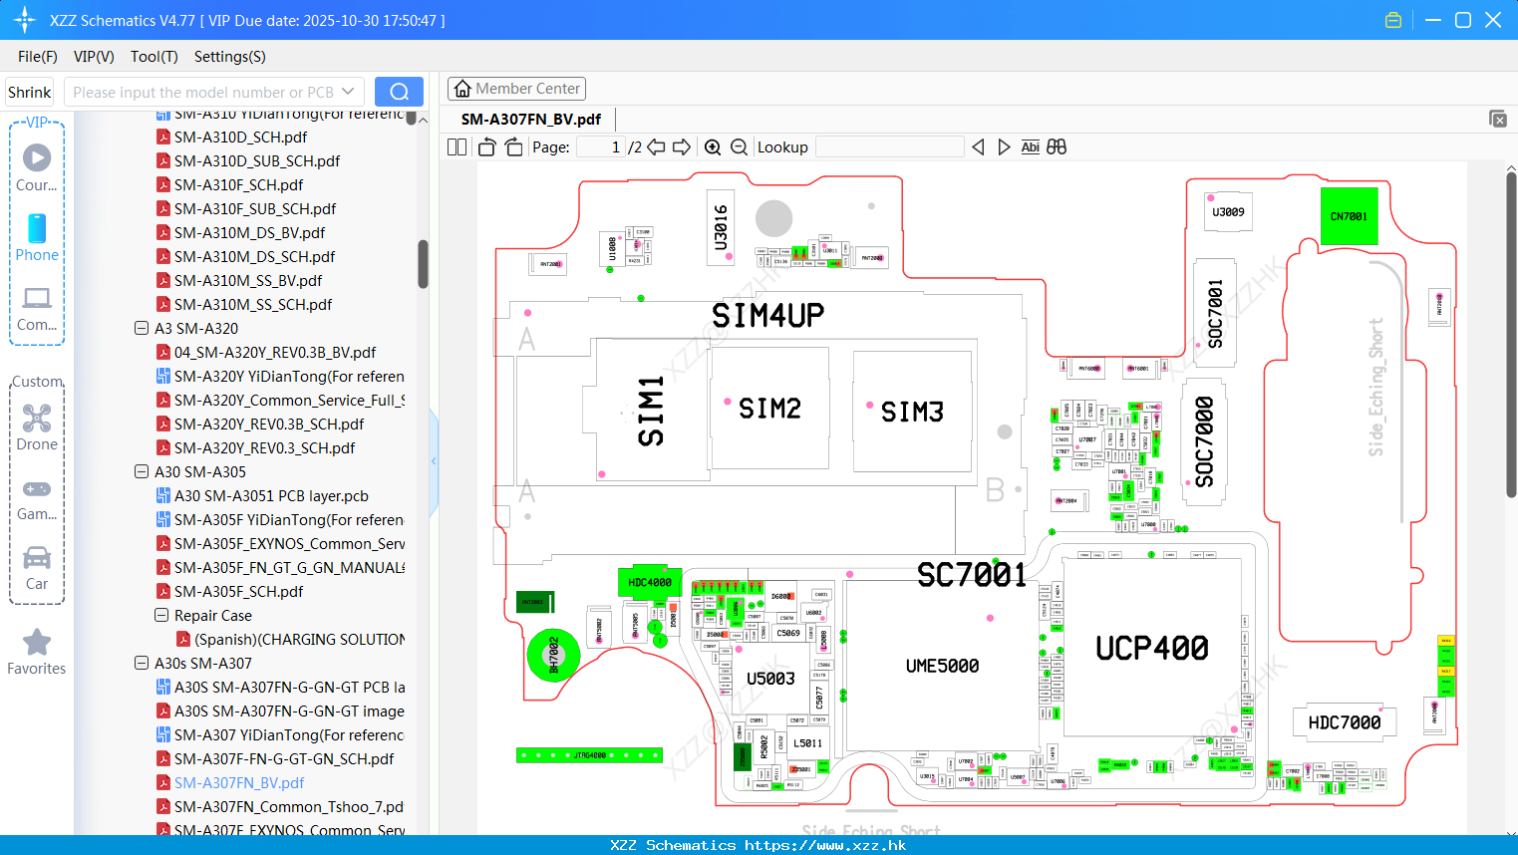Image resolution: width=1518 pixels, height=855 pixels.
Task: Toggle the two-page view icon
Action: tap(456, 146)
